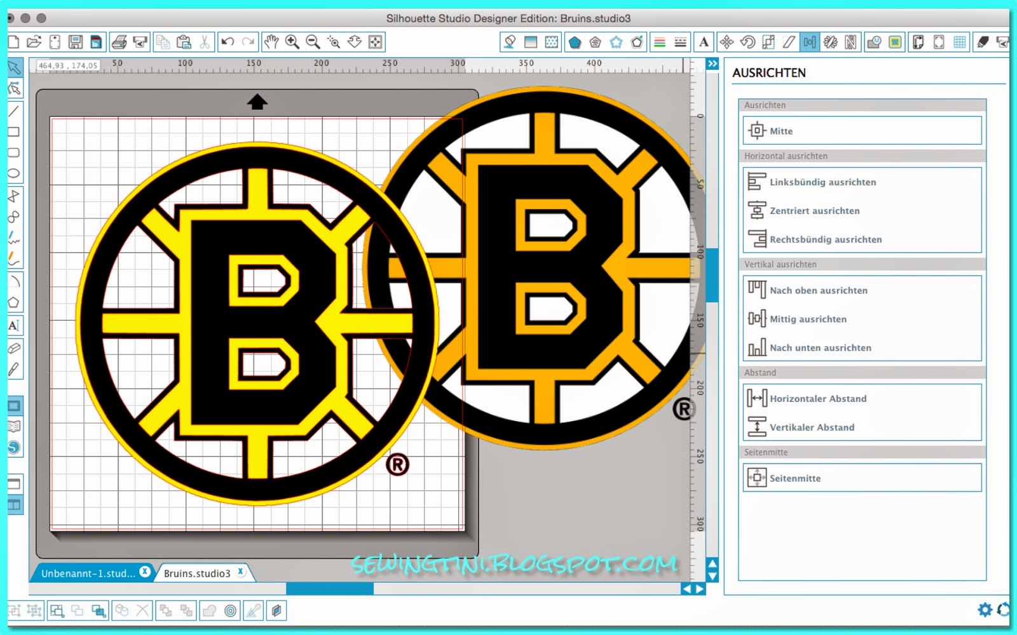
Task: Open the Silhouette Store icon
Action: tap(14, 448)
